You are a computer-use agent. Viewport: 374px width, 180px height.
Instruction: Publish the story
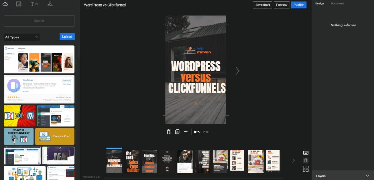299,5
